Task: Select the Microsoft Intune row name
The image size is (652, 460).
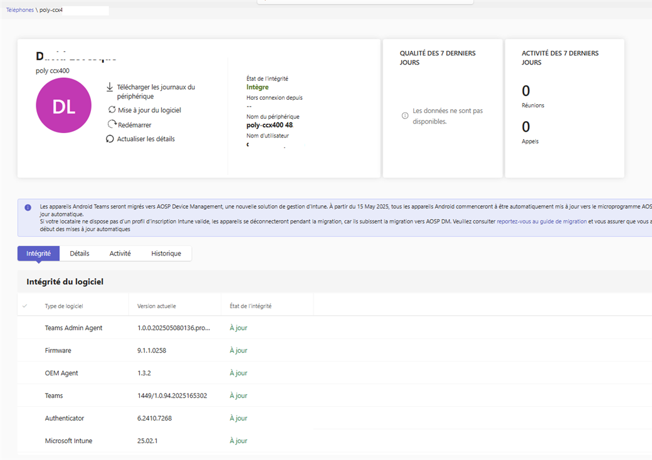Action: (x=68, y=441)
